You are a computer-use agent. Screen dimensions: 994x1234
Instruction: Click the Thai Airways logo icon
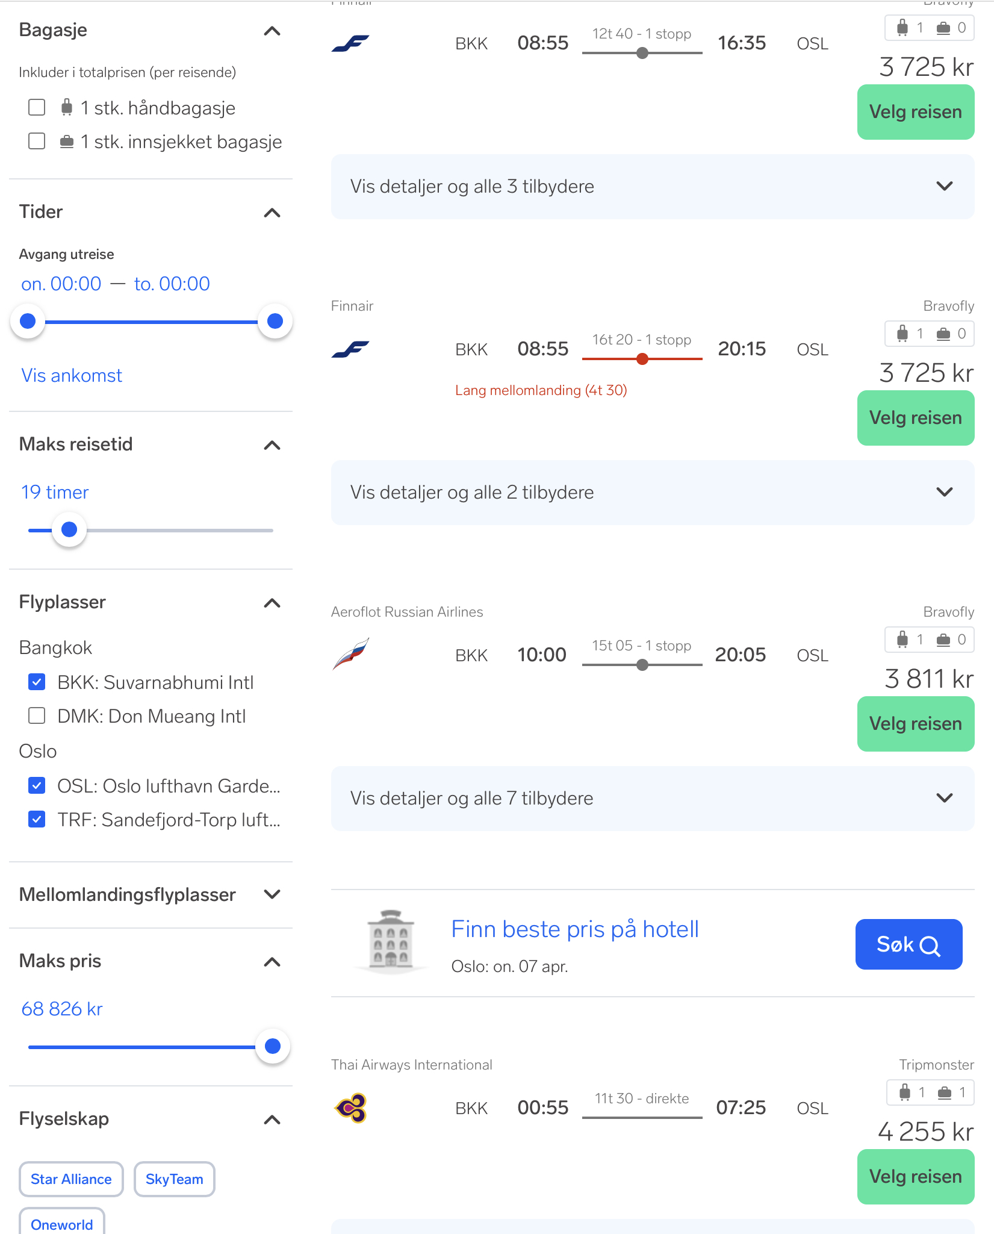pos(351,1108)
